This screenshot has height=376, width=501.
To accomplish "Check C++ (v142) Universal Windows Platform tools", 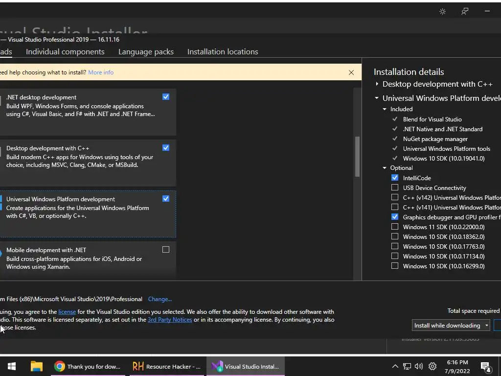I will tap(395, 197).
